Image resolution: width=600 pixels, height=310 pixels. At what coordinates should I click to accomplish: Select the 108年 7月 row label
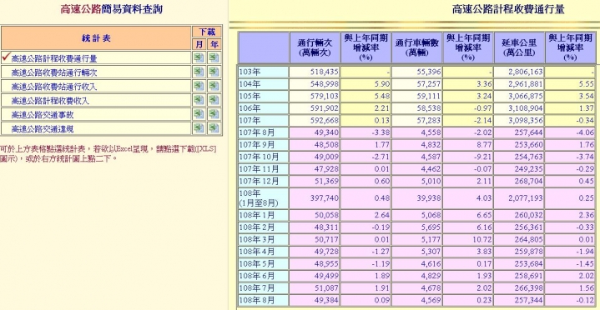(x=263, y=288)
